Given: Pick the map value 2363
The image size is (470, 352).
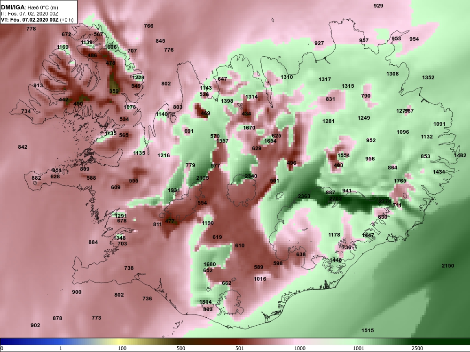Looking at the screenshot, I should [x=304, y=196].
